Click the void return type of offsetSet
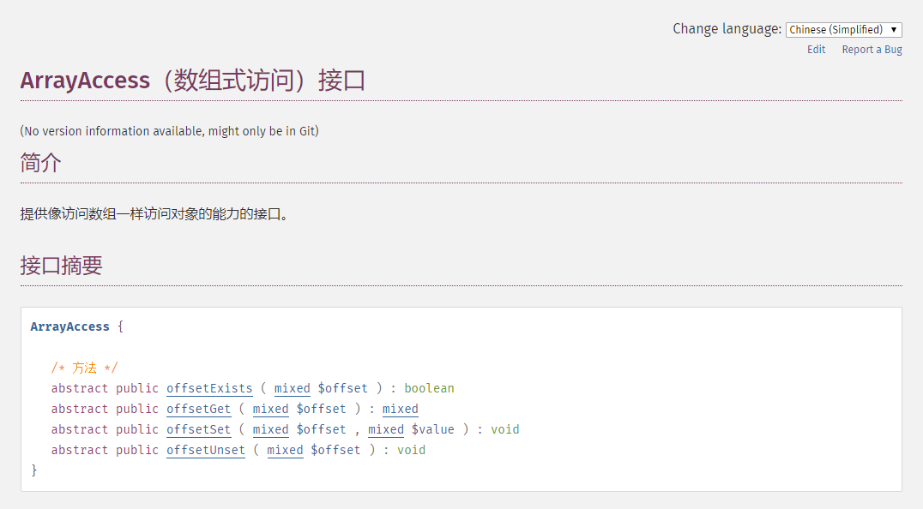 [505, 429]
